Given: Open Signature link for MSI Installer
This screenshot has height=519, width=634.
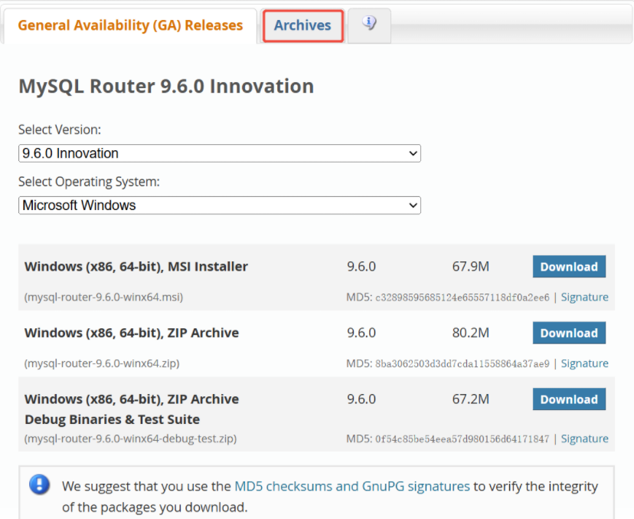Looking at the screenshot, I should [x=584, y=297].
